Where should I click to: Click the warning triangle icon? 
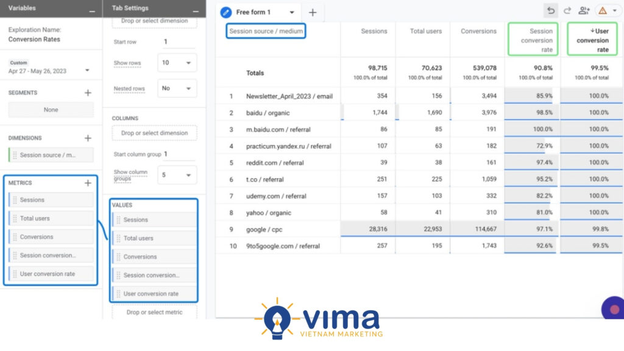603,11
